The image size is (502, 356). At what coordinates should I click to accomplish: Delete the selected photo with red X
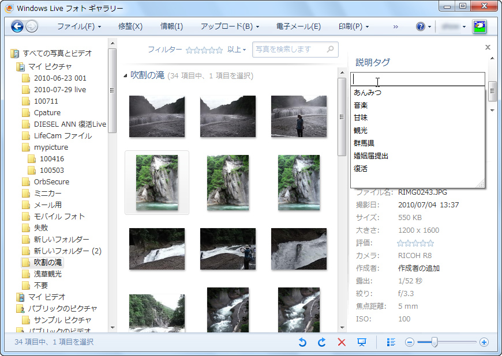point(341,342)
